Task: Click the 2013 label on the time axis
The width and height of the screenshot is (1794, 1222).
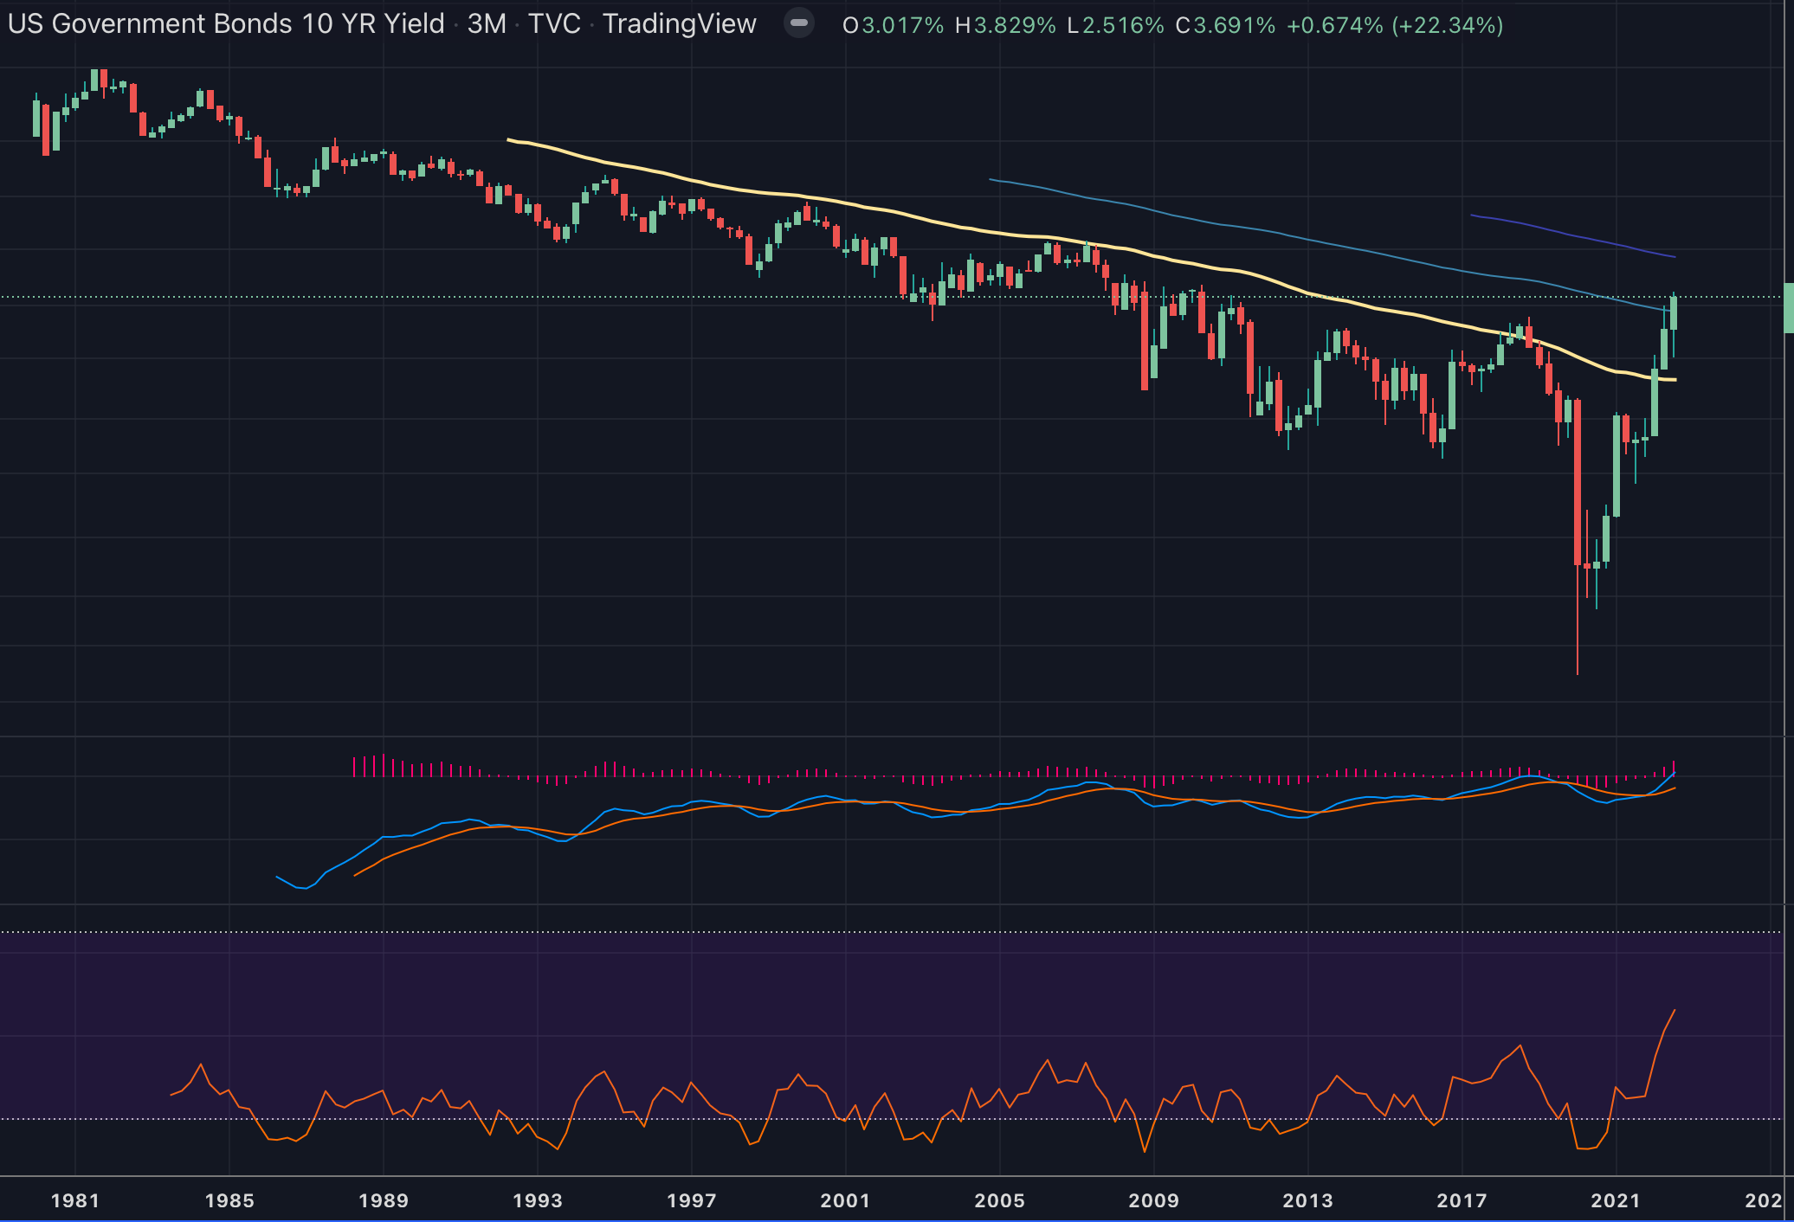Action: tap(1308, 1200)
